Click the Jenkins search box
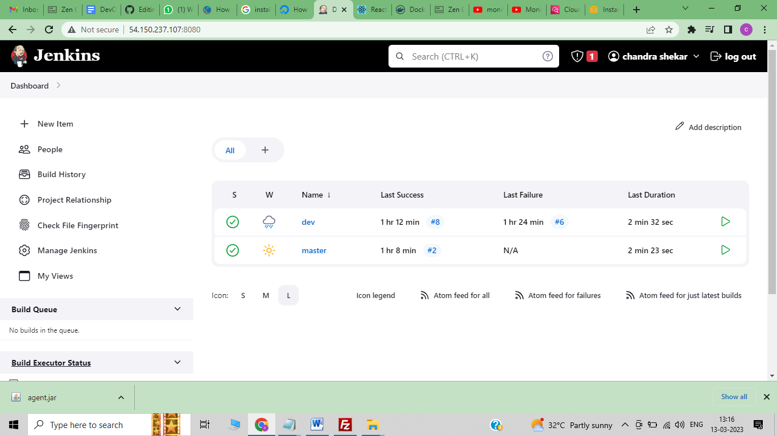This screenshot has height=436, width=777. pyautogui.click(x=472, y=56)
